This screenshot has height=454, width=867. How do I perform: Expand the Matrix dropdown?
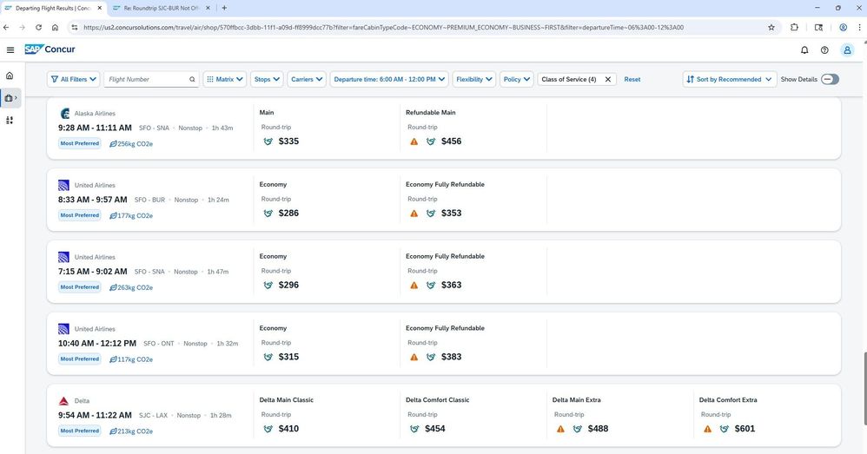tap(224, 80)
